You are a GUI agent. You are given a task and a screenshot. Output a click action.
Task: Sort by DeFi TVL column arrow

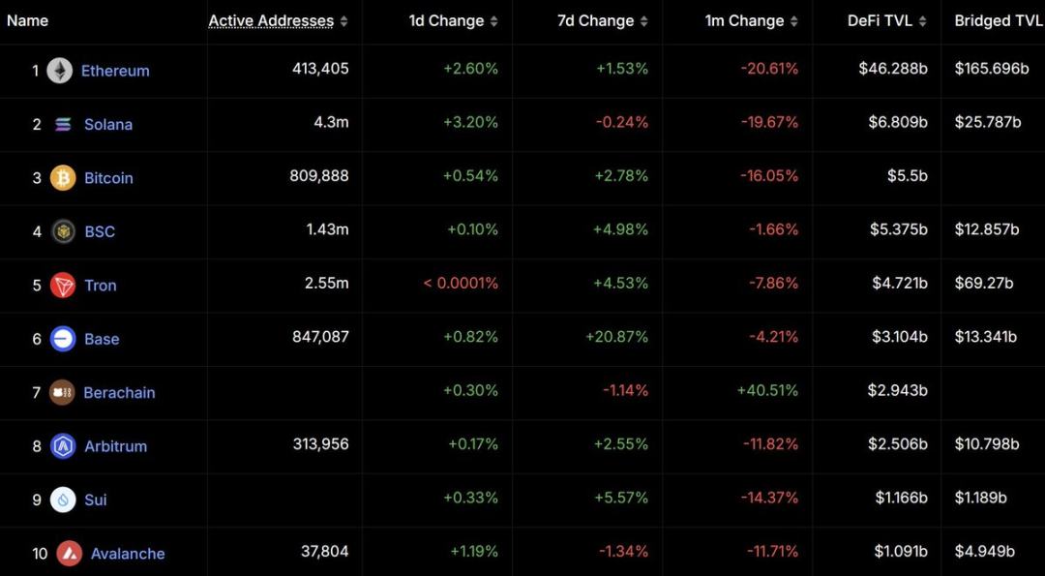pos(922,21)
